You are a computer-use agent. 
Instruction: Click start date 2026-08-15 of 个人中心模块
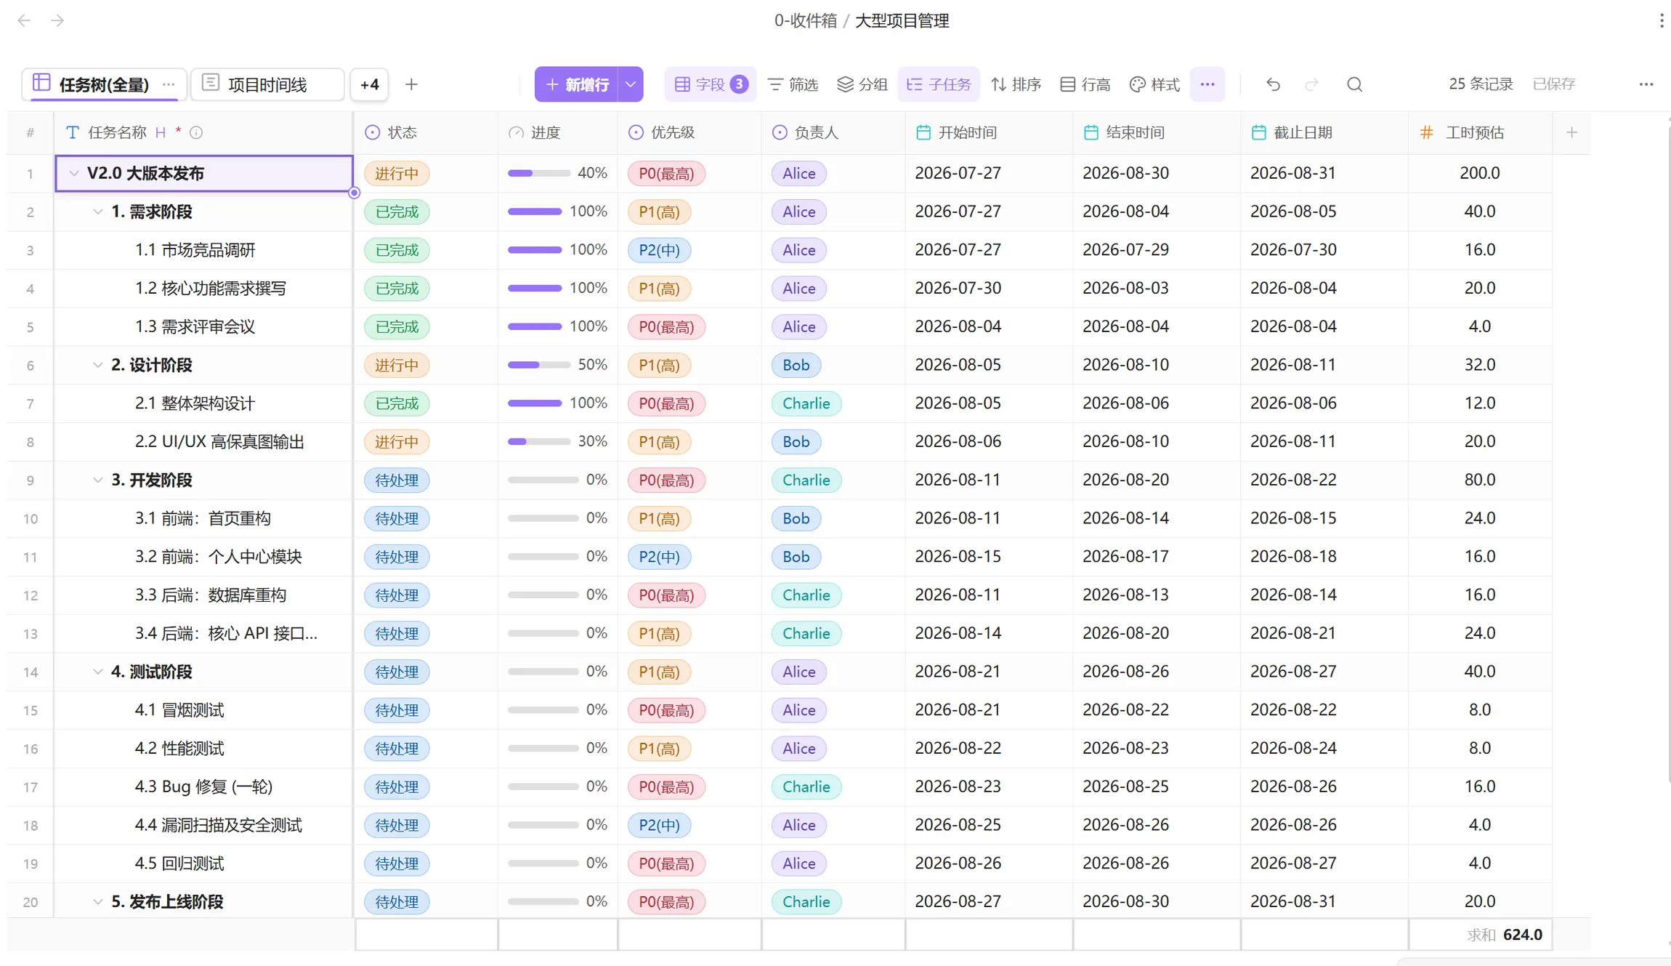[958, 556]
